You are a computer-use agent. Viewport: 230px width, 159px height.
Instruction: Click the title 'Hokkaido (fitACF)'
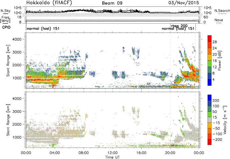[49, 3]
